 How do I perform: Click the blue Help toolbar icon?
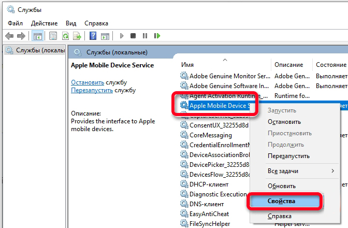[93, 36]
